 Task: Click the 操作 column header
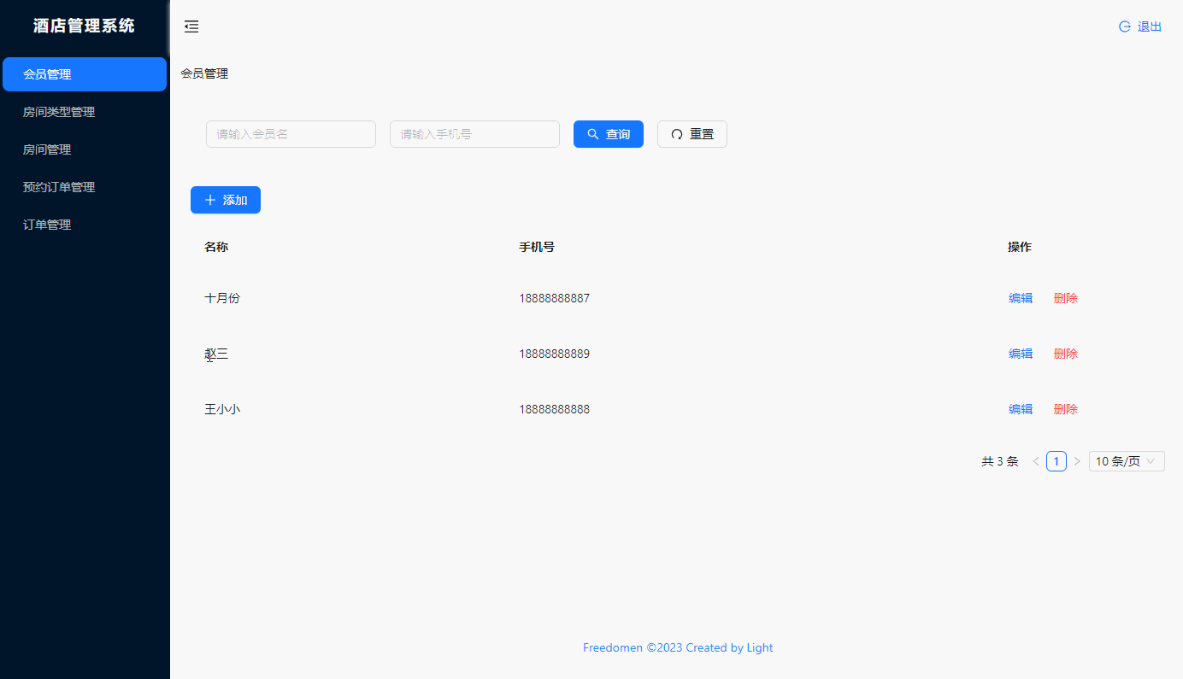(1020, 247)
